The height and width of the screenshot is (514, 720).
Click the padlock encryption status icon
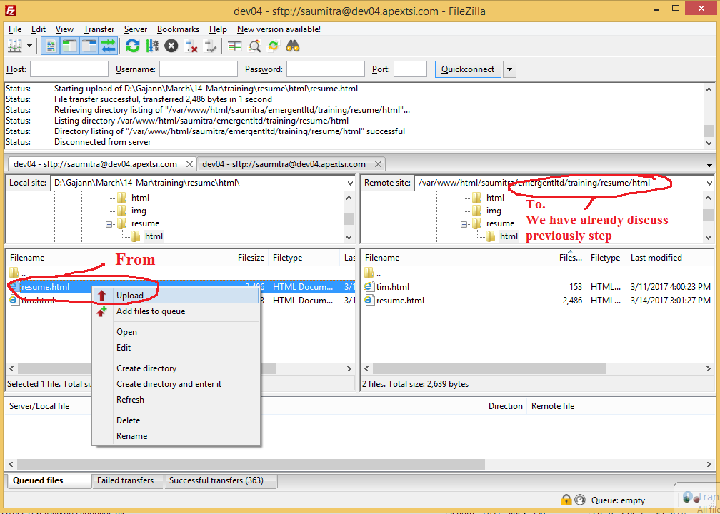tap(566, 500)
